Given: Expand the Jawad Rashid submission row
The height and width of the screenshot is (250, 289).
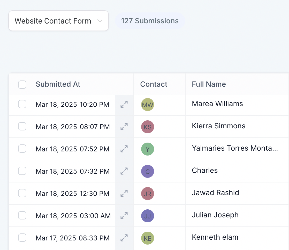Looking at the screenshot, I should pos(124,194).
